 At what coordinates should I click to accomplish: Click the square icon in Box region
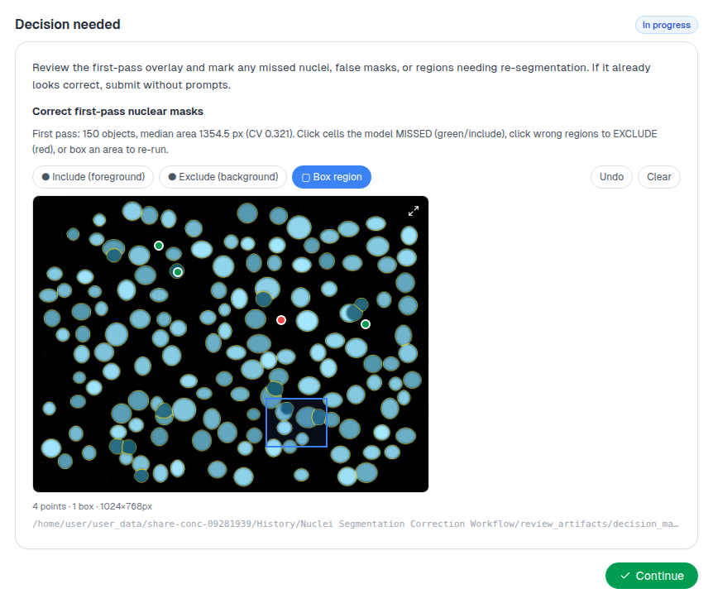306,177
